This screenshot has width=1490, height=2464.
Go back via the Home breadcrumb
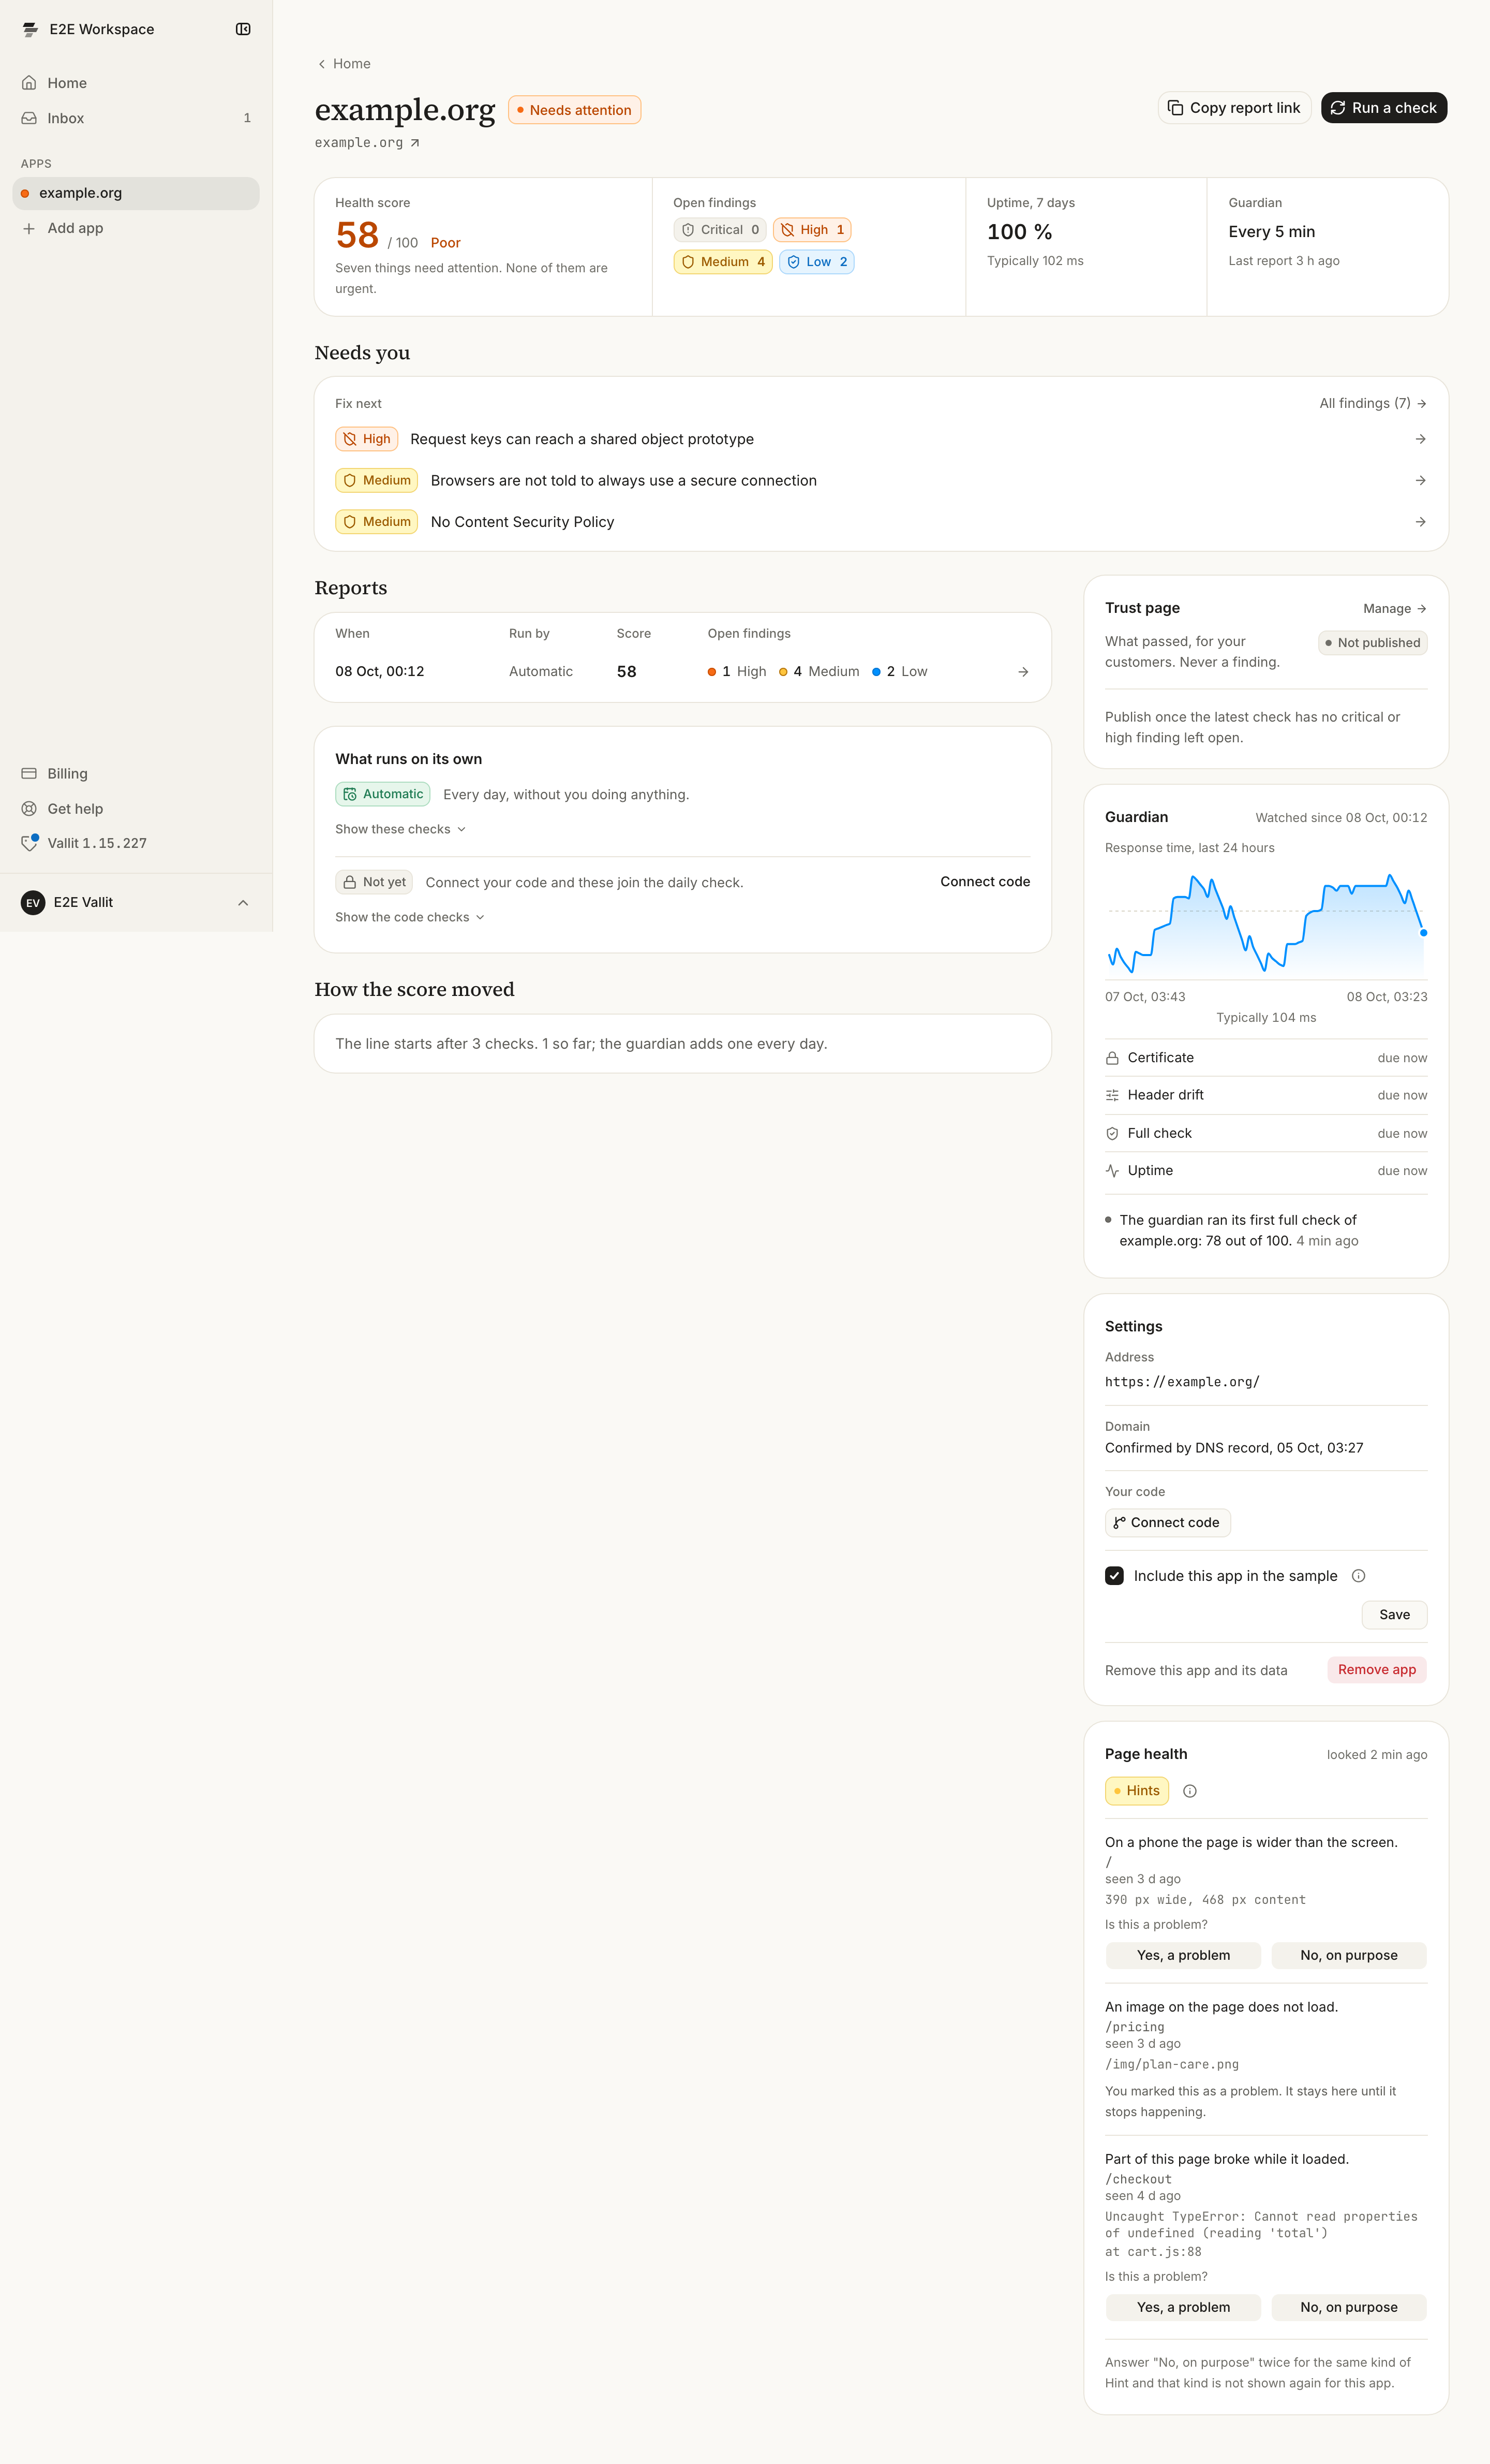[344, 64]
